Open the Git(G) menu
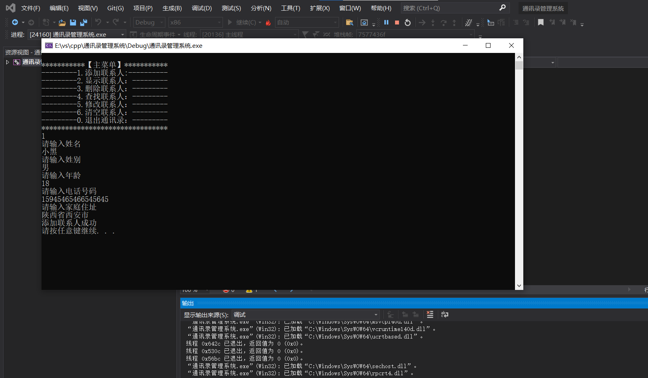 click(x=116, y=8)
